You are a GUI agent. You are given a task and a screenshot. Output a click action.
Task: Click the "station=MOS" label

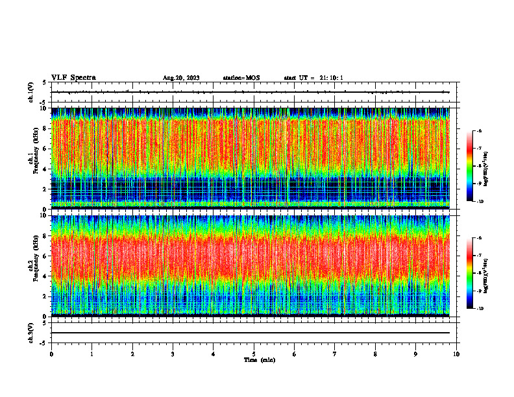[x=241, y=78]
